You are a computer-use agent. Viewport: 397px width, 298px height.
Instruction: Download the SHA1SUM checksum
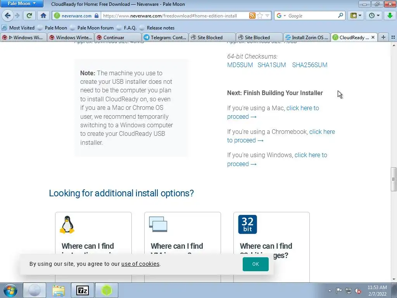[272, 65]
